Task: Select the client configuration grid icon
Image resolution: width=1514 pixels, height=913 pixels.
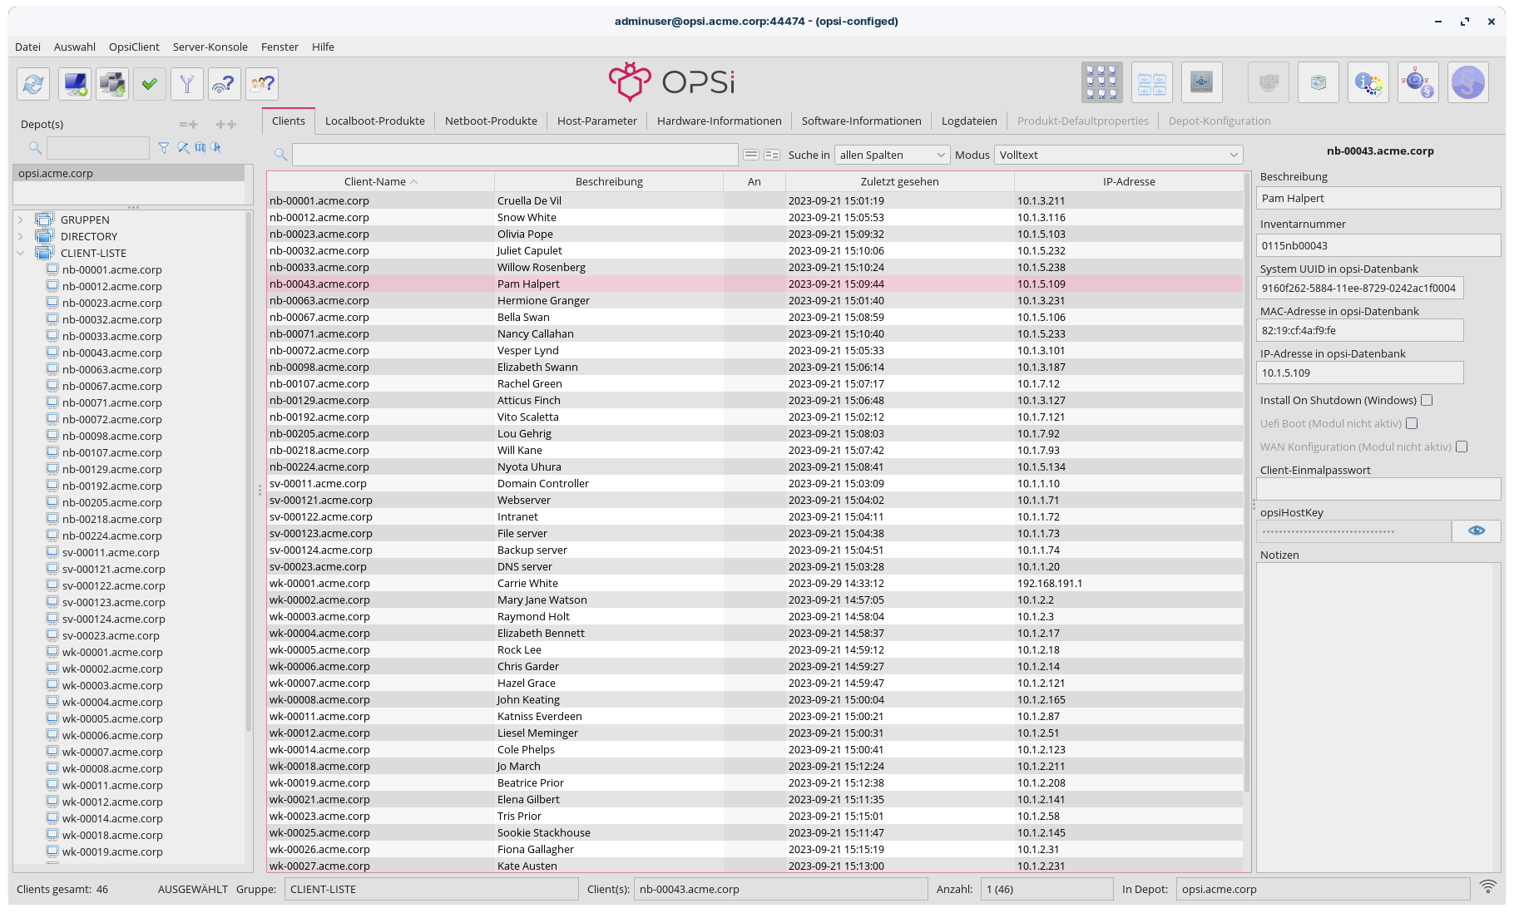Action: click(x=1102, y=82)
